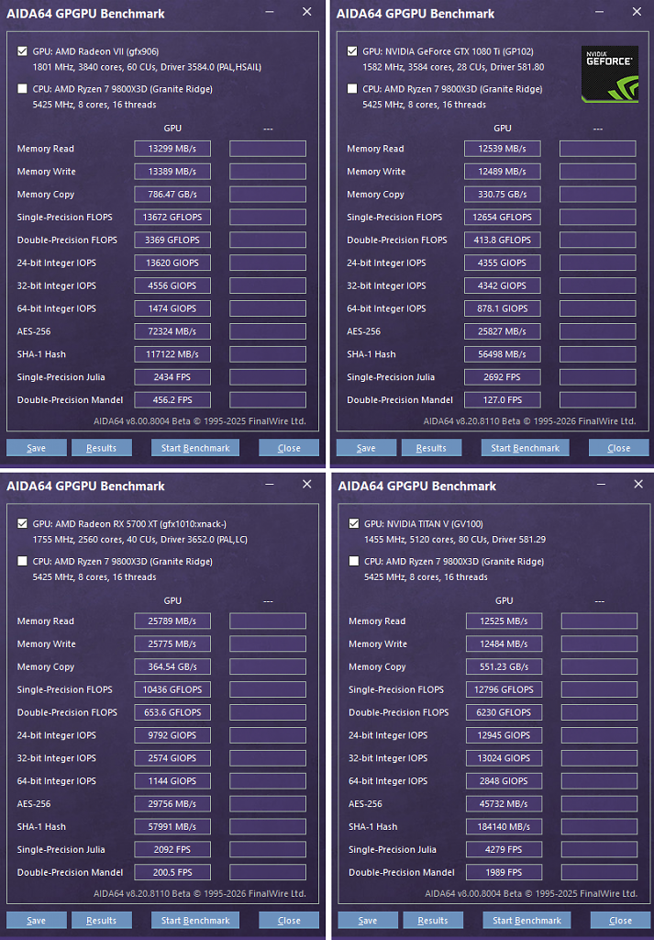Click the NVIDIA GeForce logo
This screenshot has width=654, height=940.
609,73
